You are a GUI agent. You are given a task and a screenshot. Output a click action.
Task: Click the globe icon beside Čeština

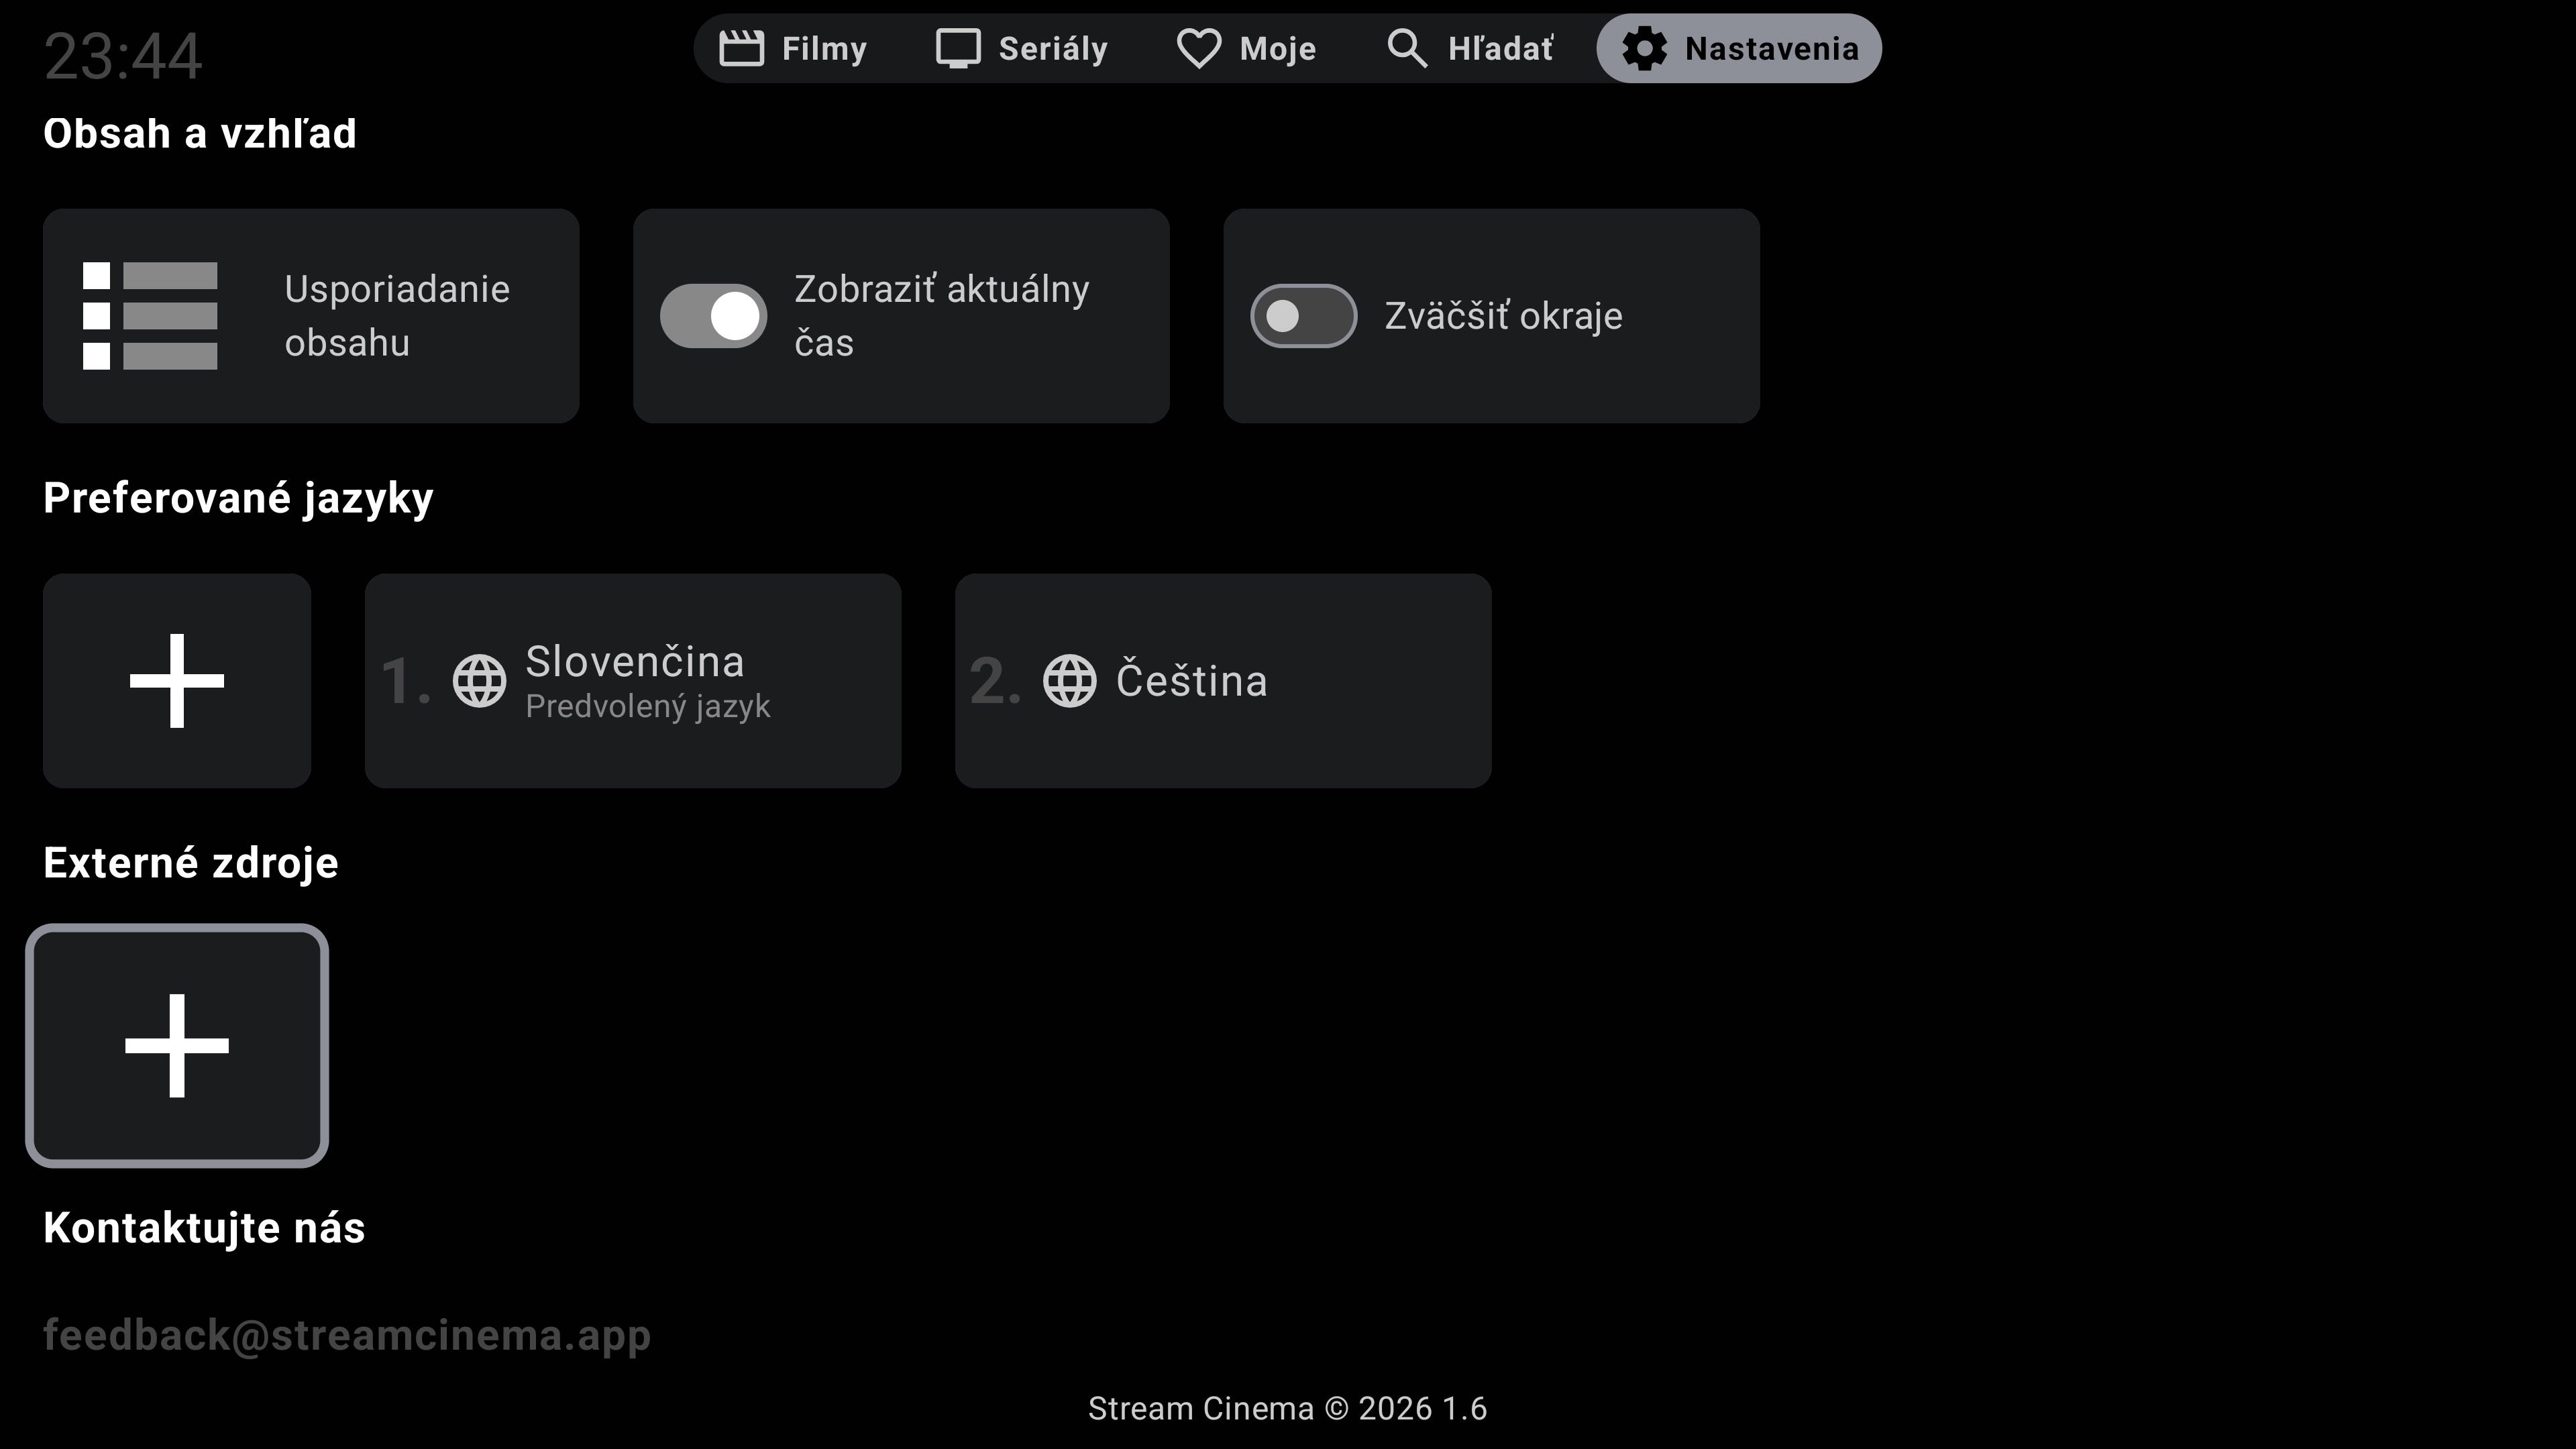(1069, 681)
